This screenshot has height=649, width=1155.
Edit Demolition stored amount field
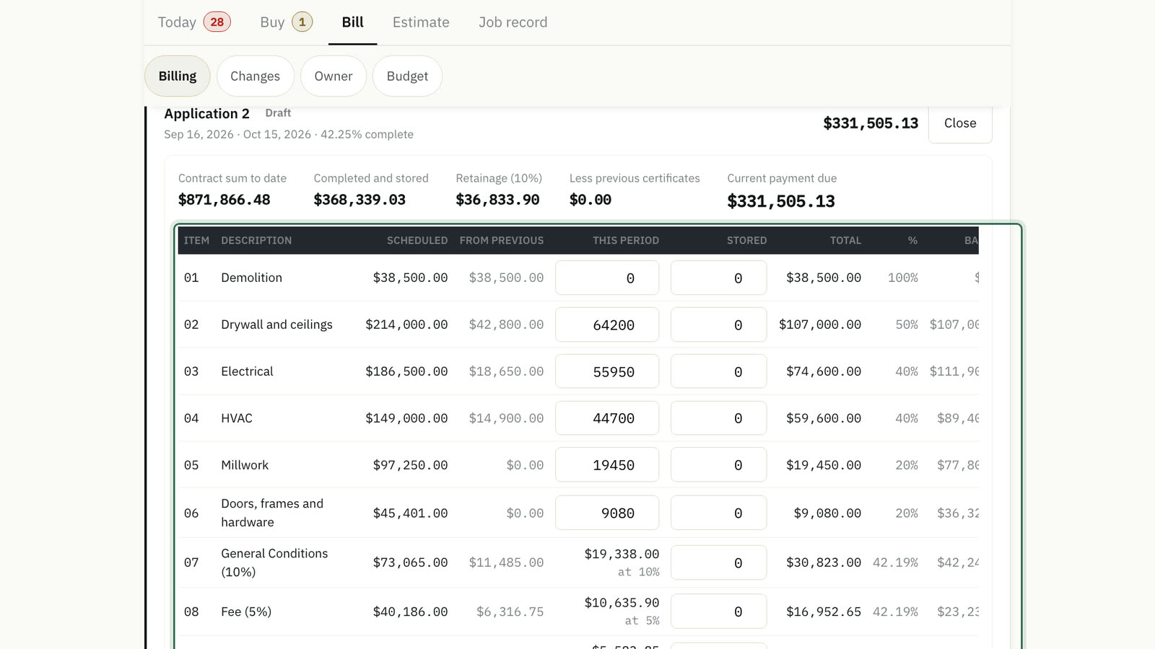tap(718, 278)
